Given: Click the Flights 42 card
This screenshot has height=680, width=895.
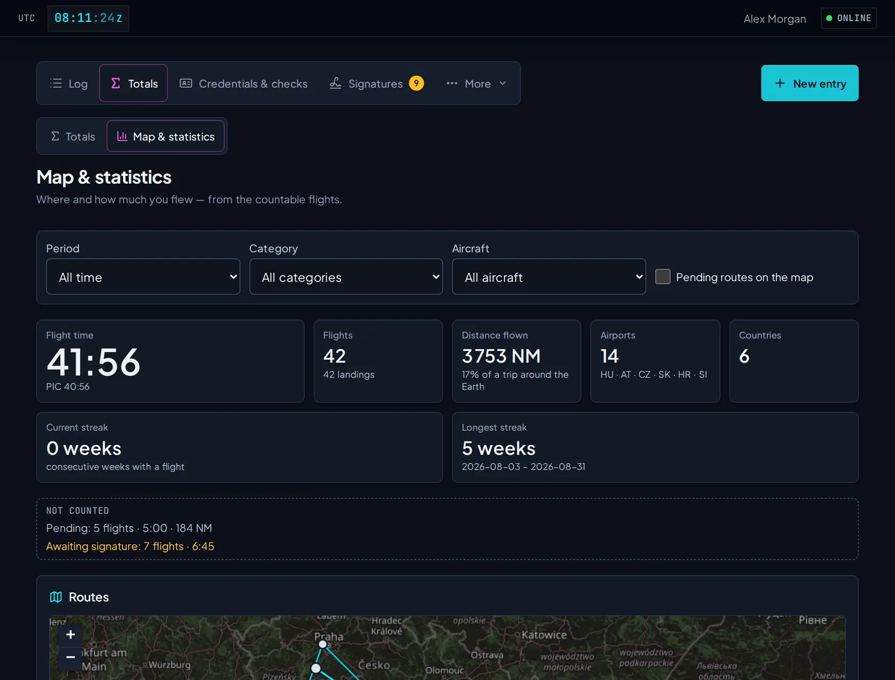Looking at the screenshot, I should coord(378,361).
